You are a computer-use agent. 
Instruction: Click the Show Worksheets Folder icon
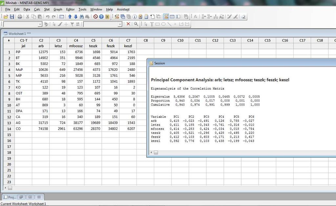pyautogui.click(x=123, y=17)
